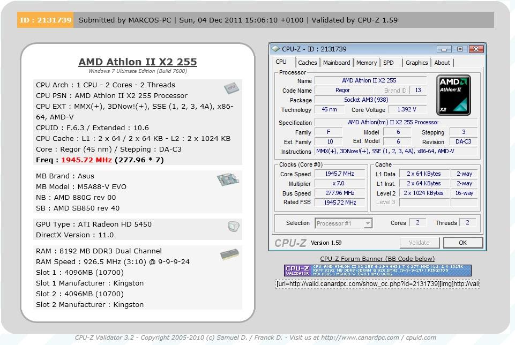This screenshot has width=515, height=345.
Task: Click the motherboard icon beside MB Brand
Action: [228, 179]
